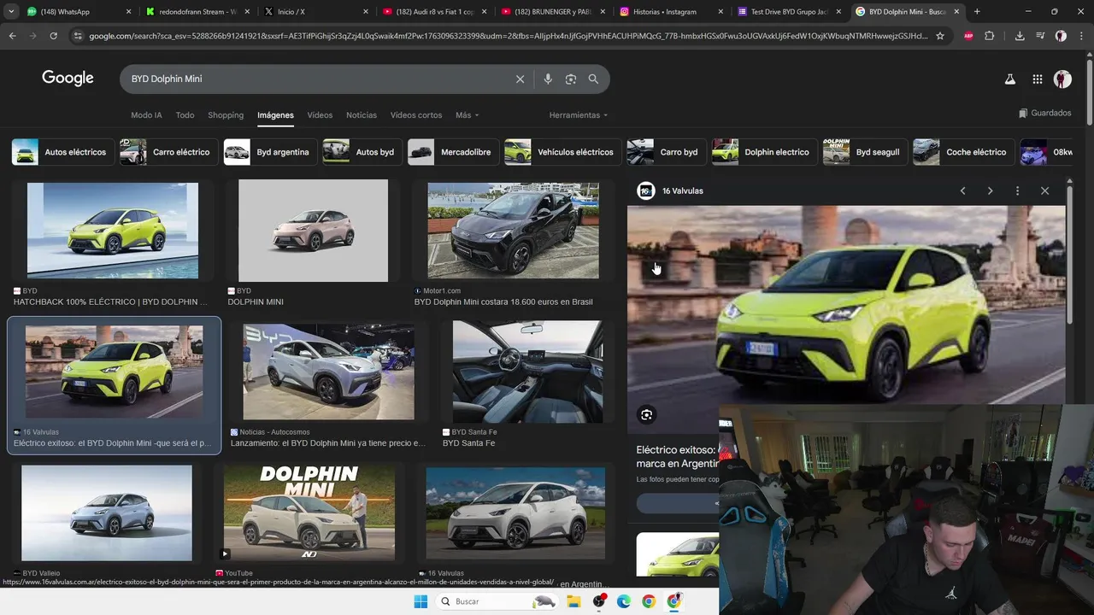Close the image preview panel
This screenshot has height=615, width=1094.
[x=1044, y=190]
